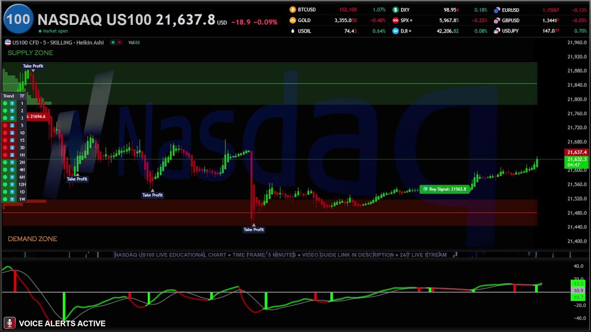Click the 2H timeframe cell in the trend table
Viewport: 591px width, 332px height.
tap(22, 162)
